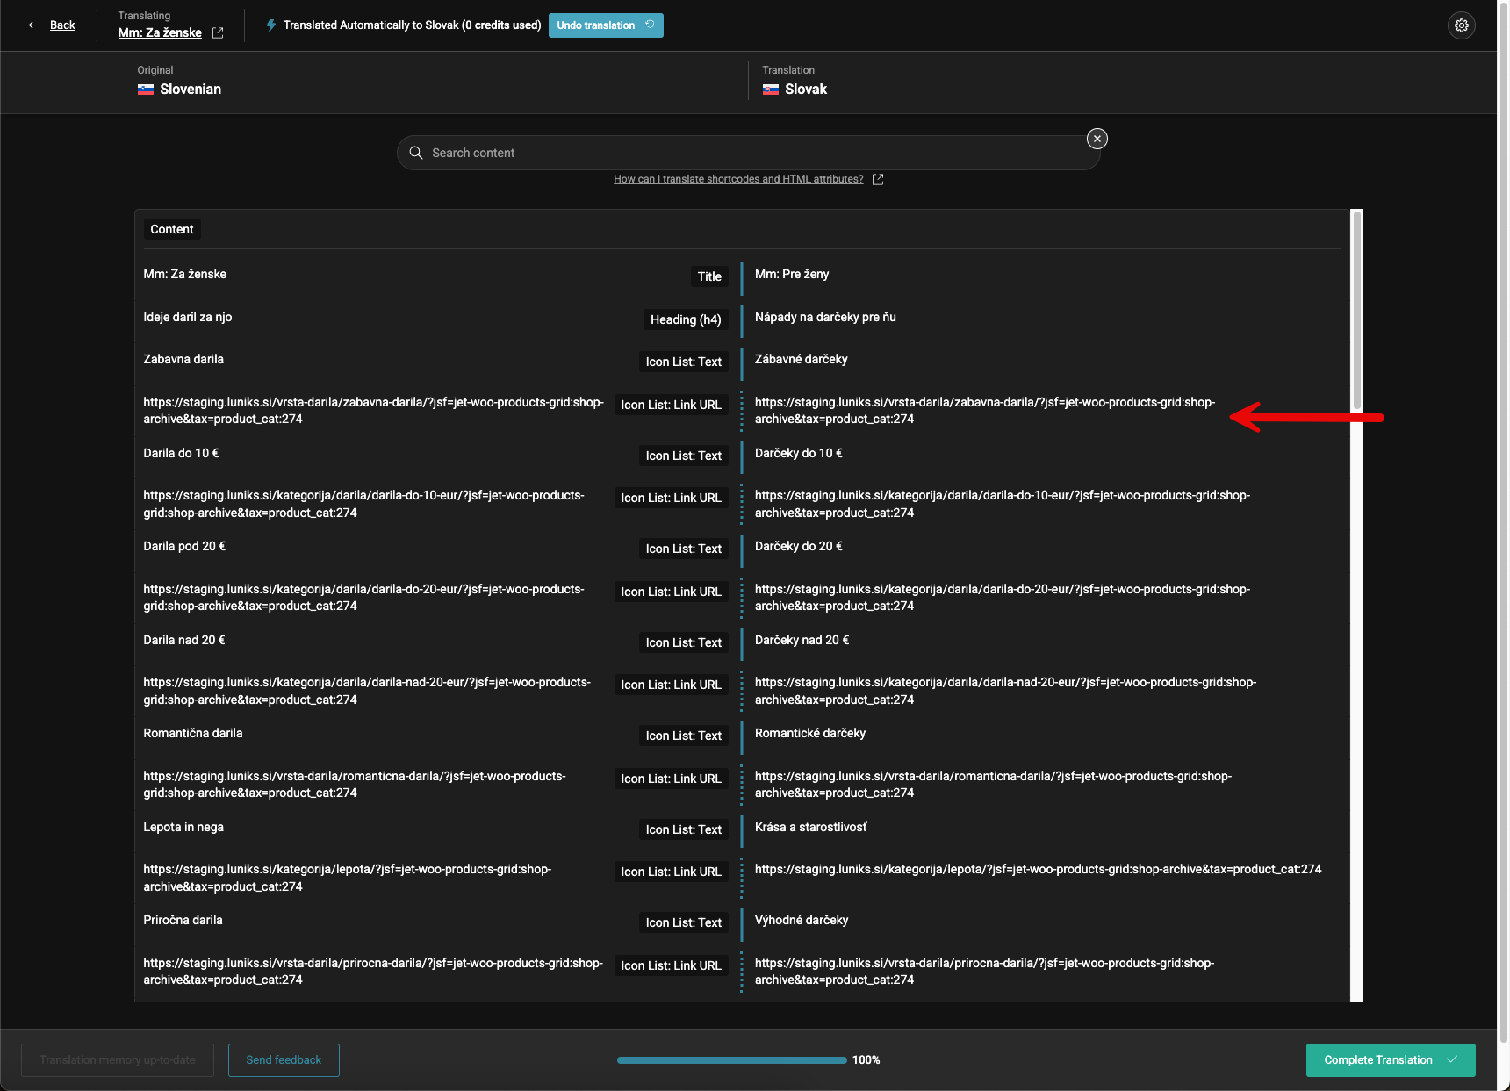Click Complete Translation button
The image size is (1510, 1091).
(x=1391, y=1060)
